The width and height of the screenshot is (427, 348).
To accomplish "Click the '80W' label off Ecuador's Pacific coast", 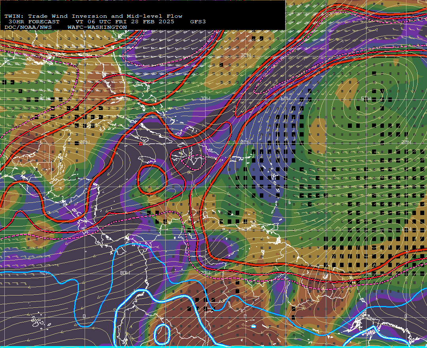I will coord(125,273).
